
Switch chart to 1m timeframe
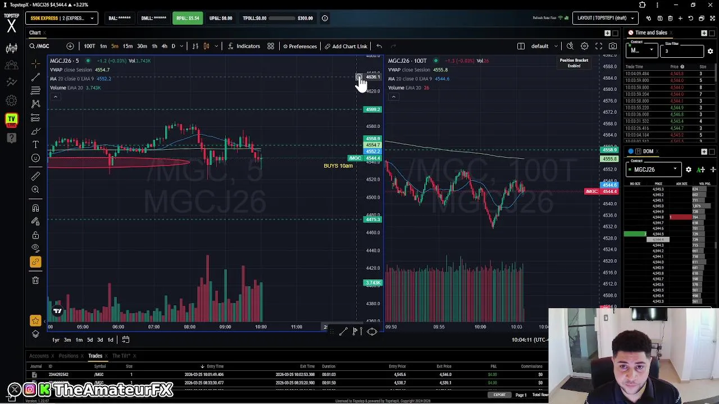click(103, 46)
